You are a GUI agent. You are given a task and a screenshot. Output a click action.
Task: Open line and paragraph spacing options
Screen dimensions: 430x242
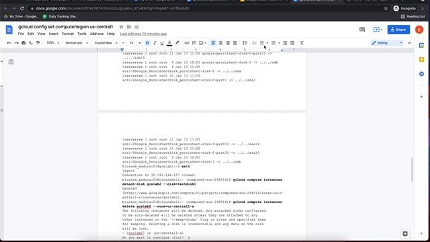pyautogui.click(x=245, y=43)
